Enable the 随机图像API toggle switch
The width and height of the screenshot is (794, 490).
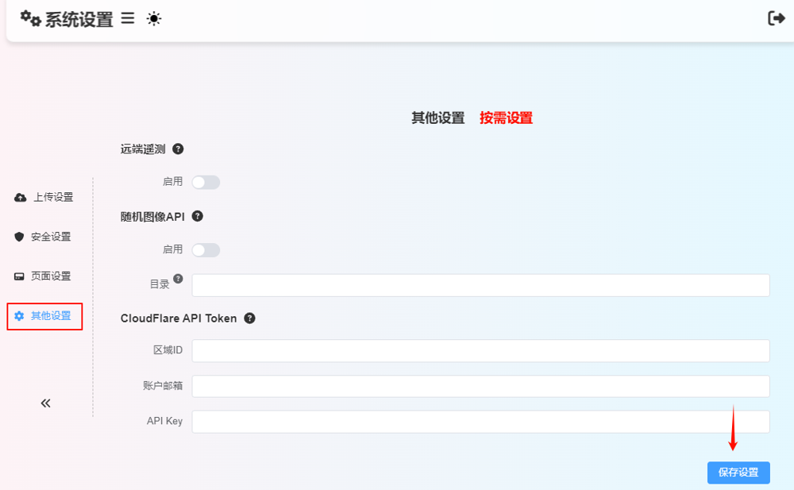click(x=206, y=250)
